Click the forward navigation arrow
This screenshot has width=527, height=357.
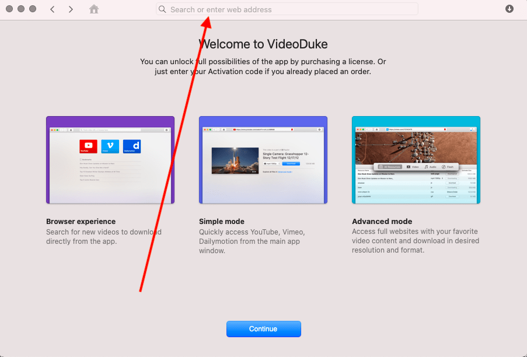pos(71,9)
